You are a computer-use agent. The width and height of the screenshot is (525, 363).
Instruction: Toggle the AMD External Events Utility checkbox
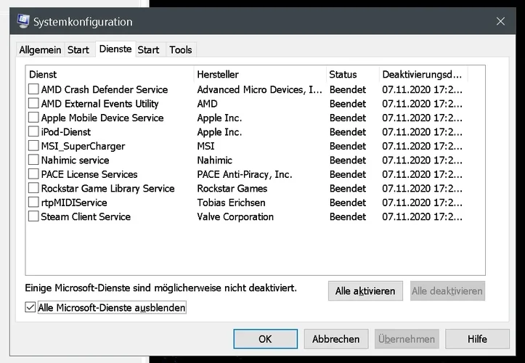[33, 104]
